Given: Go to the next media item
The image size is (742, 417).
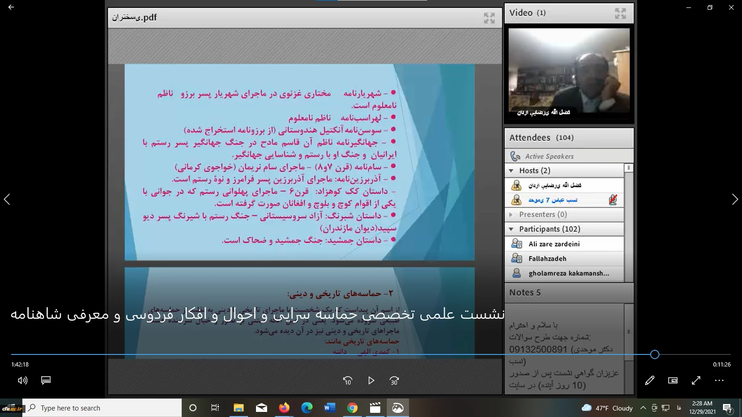Looking at the screenshot, I should coord(735,199).
